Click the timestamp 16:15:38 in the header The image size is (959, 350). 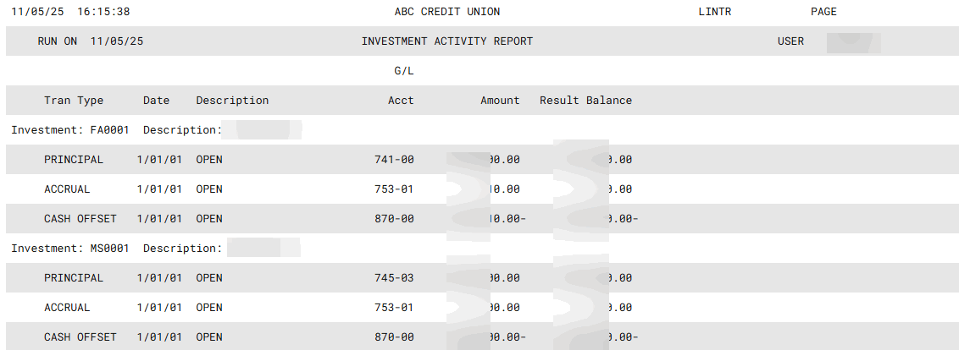click(x=103, y=12)
